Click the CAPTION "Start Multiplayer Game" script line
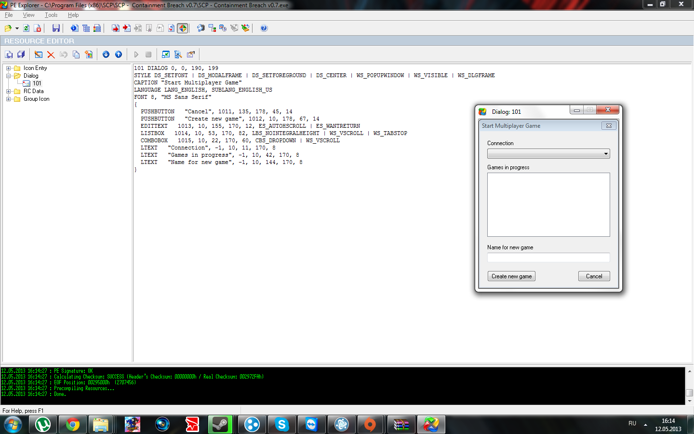 [188, 82]
